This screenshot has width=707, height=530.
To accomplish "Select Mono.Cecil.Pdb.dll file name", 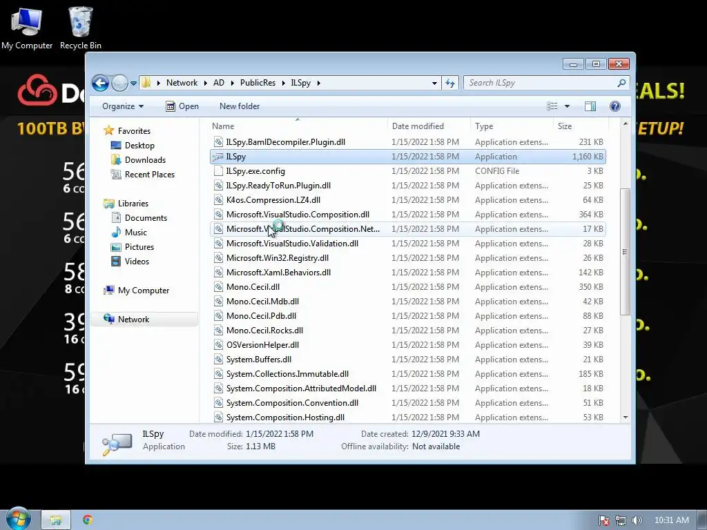I will 261,316.
